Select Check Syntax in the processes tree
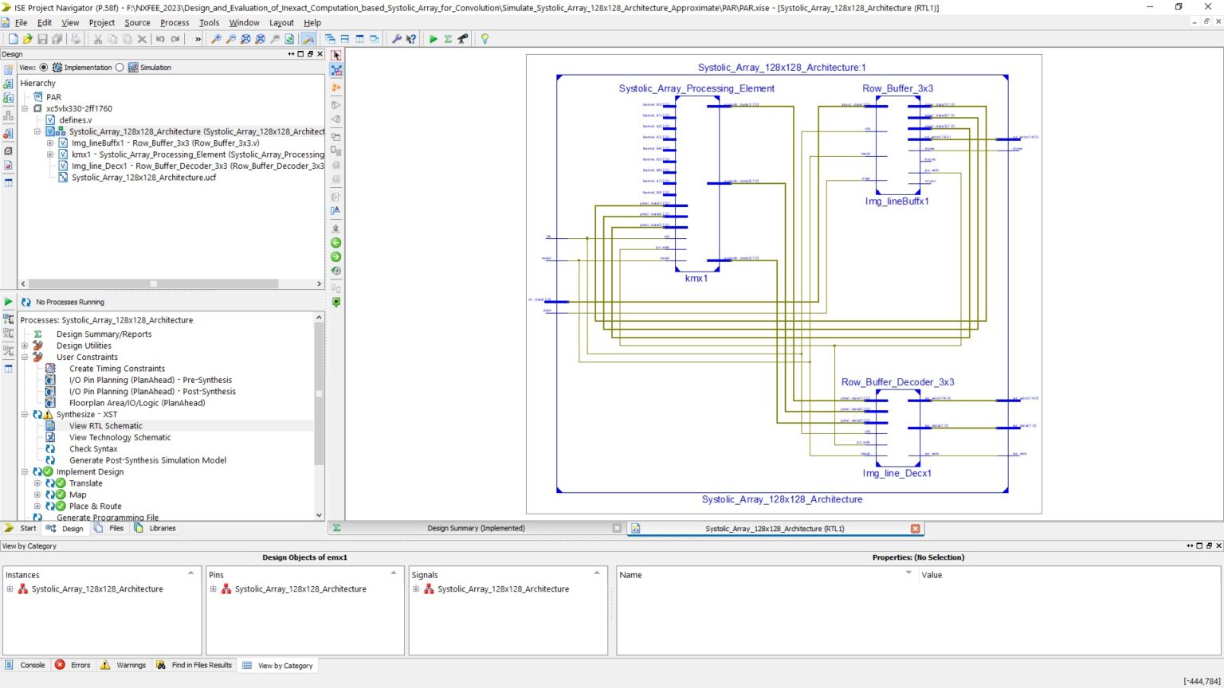 pos(93,448)
